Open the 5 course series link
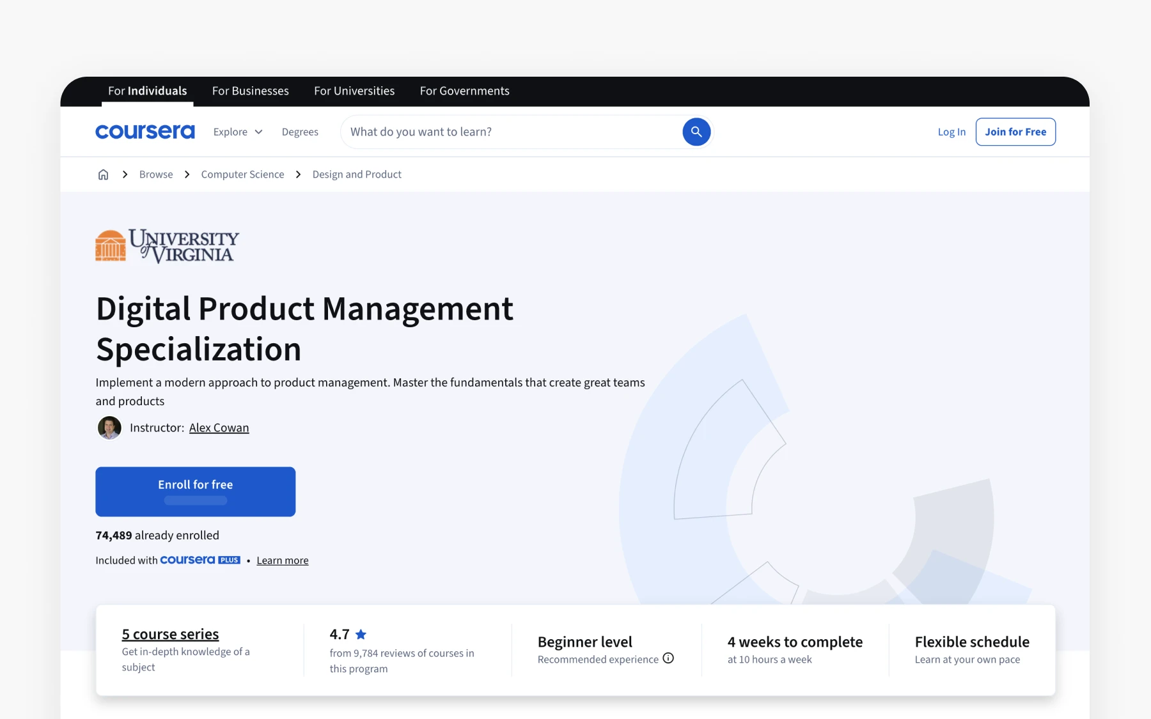The image size is (1151, 719). pos(170,634)
